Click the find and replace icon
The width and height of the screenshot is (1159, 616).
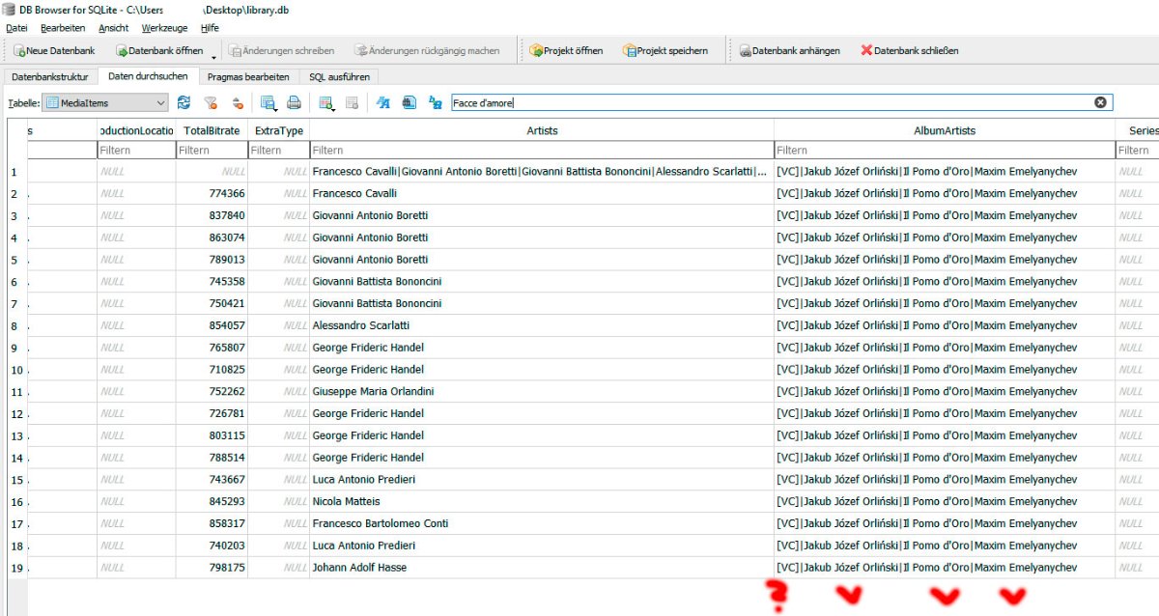pyautogui.click(x=435, y=102)
